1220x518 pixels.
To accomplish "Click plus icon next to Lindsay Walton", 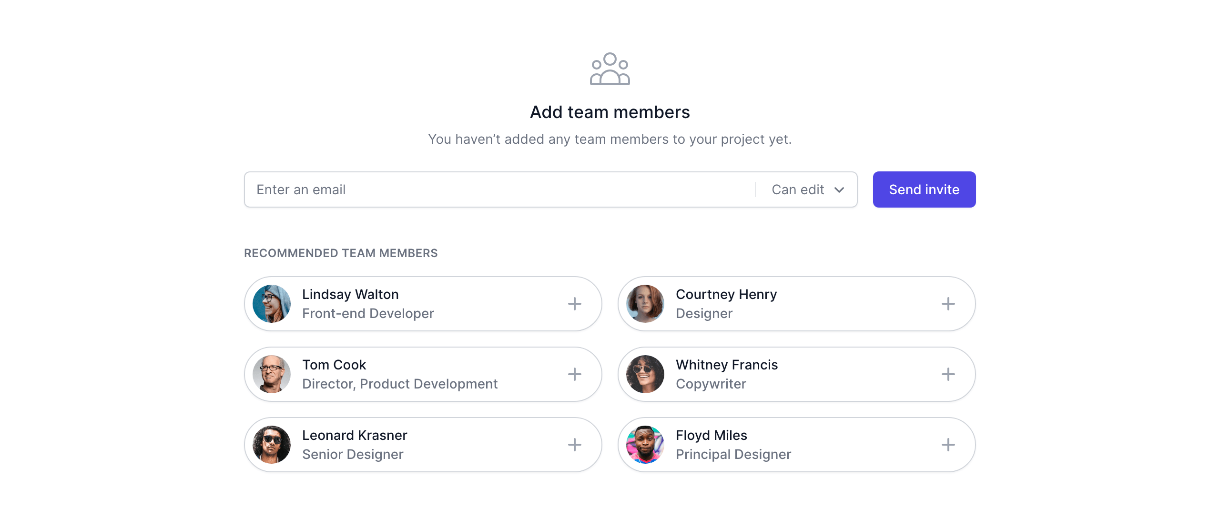I will [574, 304].
